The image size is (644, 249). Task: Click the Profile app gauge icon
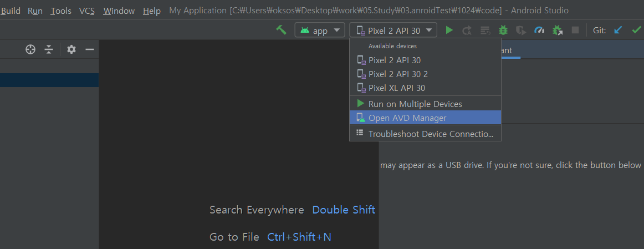click(539, 30)
